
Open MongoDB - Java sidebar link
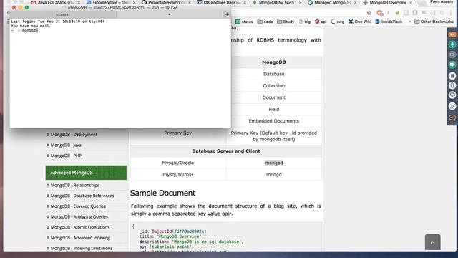66,145
